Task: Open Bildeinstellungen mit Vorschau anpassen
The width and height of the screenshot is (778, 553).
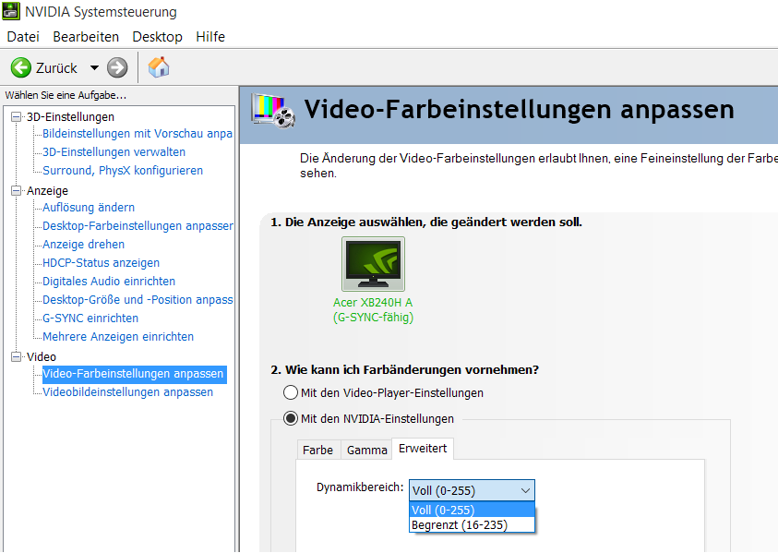Action: tap(138, 134)
